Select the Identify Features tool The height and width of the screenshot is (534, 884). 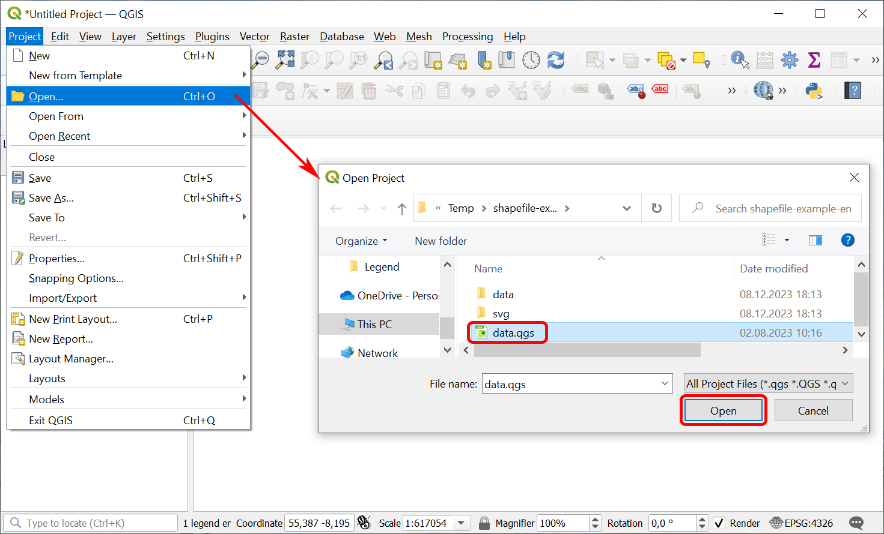point(739,59)
